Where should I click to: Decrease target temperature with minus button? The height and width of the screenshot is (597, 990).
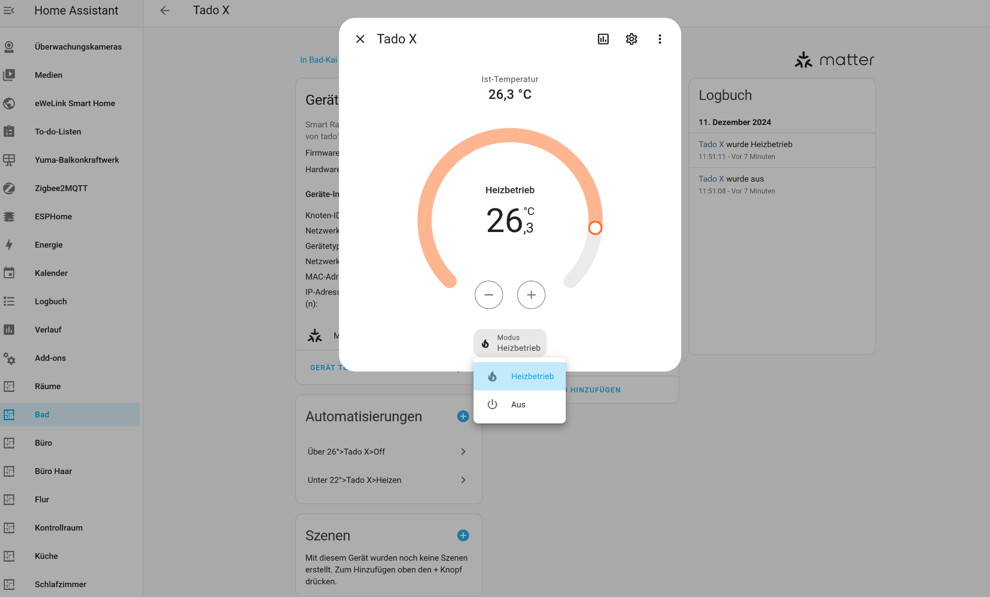click(488, 295)
